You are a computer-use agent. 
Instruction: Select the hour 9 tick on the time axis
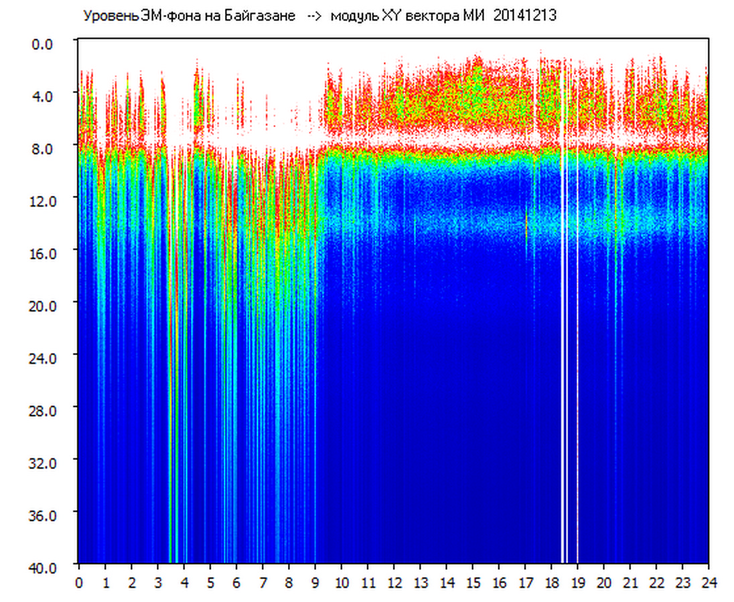point(315,582)
